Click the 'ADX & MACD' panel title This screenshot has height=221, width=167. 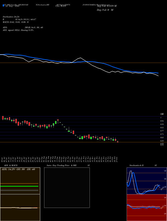click(11, 165)
